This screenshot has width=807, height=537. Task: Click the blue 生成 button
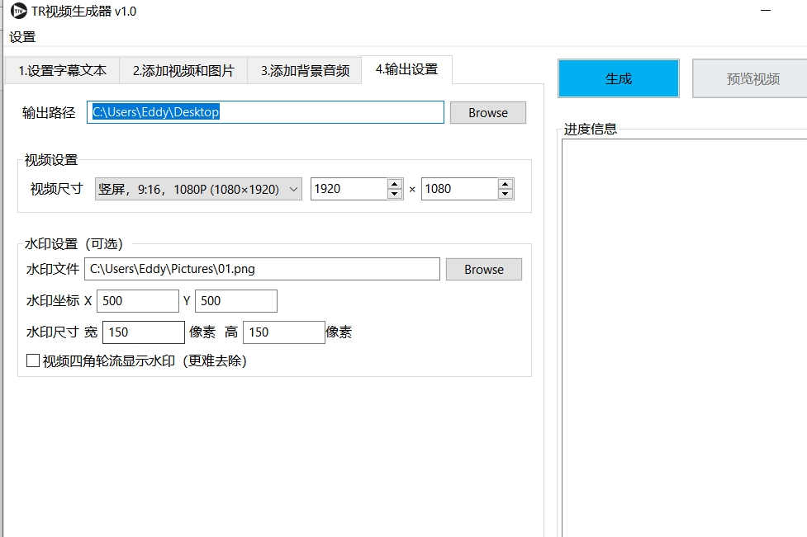pos(618,78)
